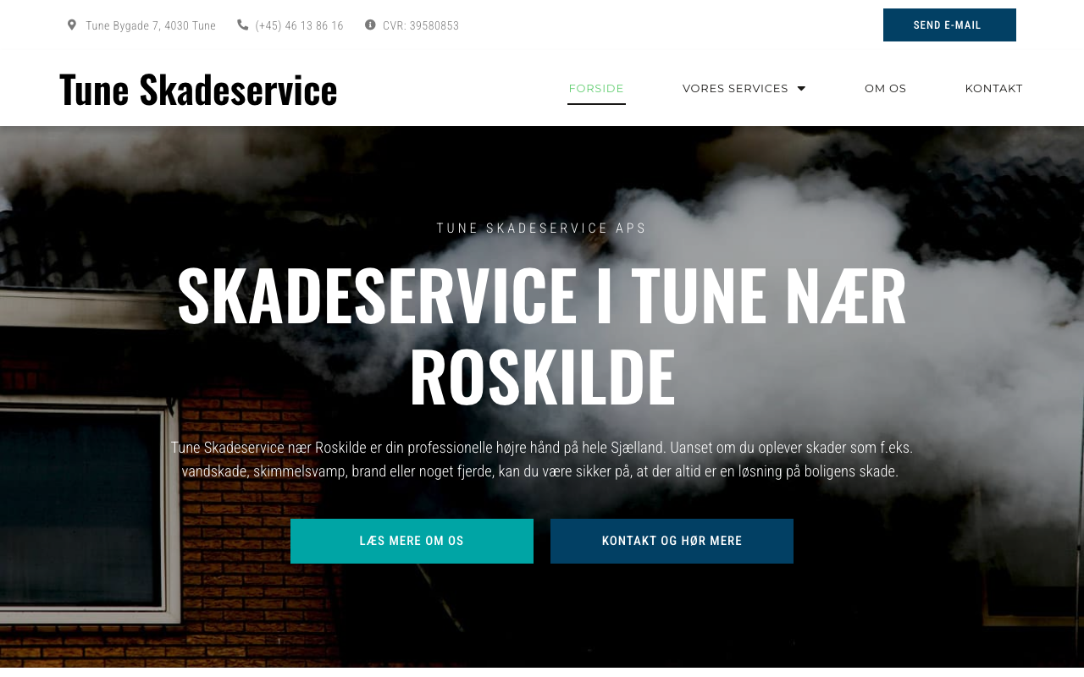Click the hero description paragraph text
Image resolution: width=1084 pixels, height=677 pixels.
point(542,460)
